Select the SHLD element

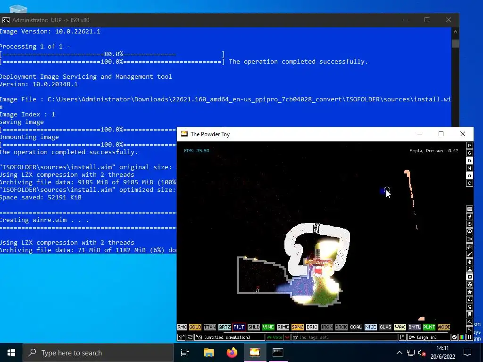[x=253, y=327]
